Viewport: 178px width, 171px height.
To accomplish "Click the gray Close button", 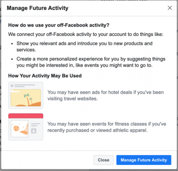I will (104, 160).
